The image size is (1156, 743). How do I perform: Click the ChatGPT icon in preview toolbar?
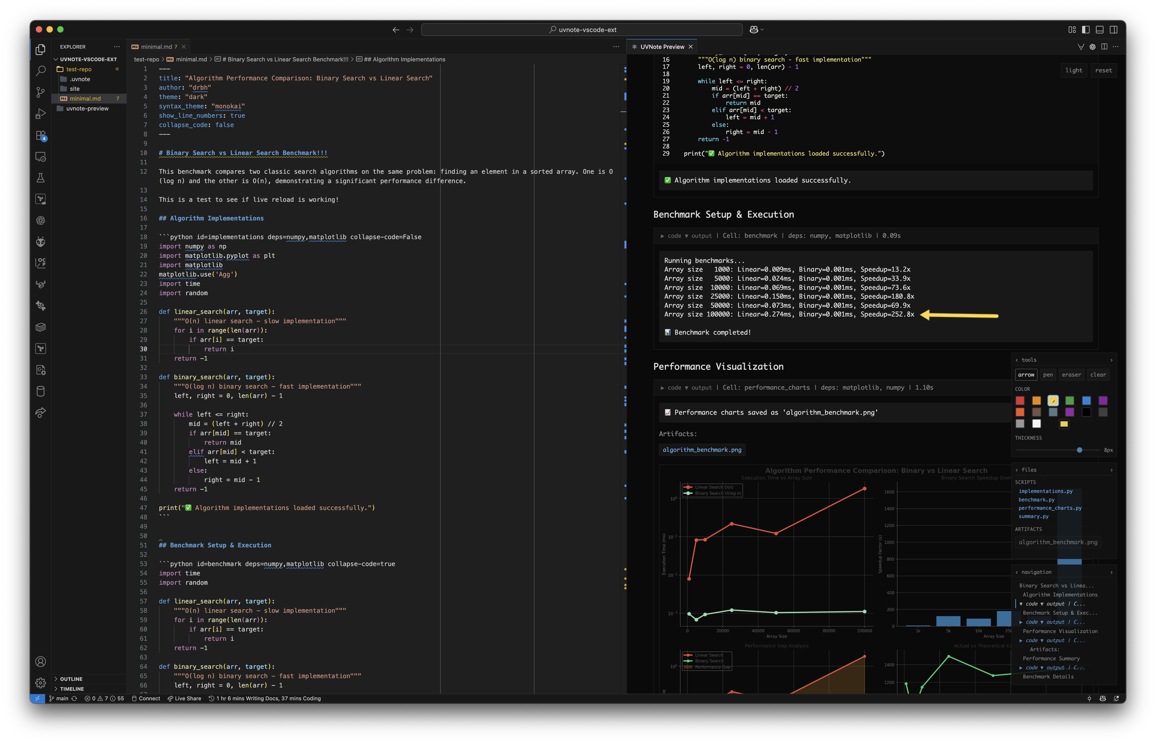1092,47
